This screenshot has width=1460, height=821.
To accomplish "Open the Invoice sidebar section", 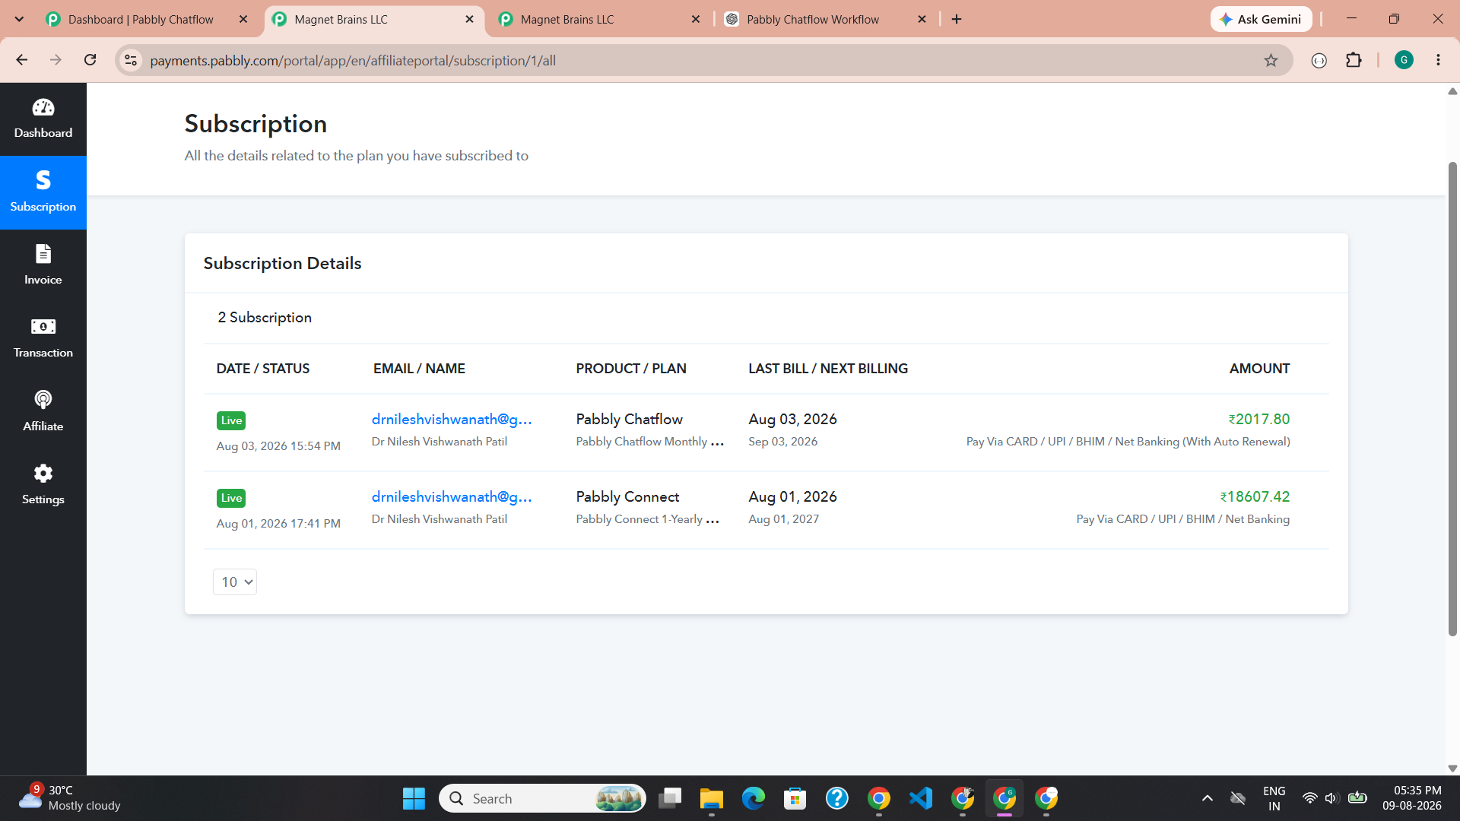I will coord(43,265).
